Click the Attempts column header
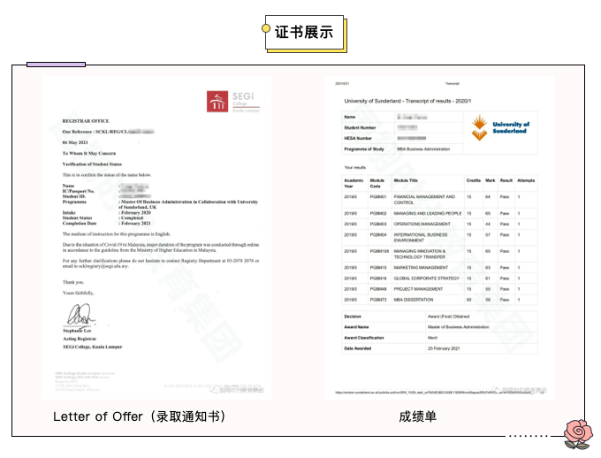The width and height of the screenshot is (601, 458). [526, 180]
